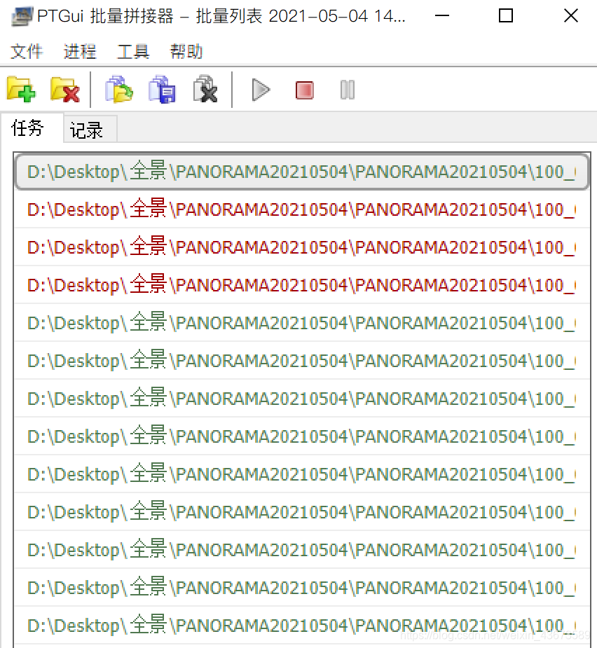
Task: Clear batch list using documents black-X icon
Action: click(x=205, y=89)
